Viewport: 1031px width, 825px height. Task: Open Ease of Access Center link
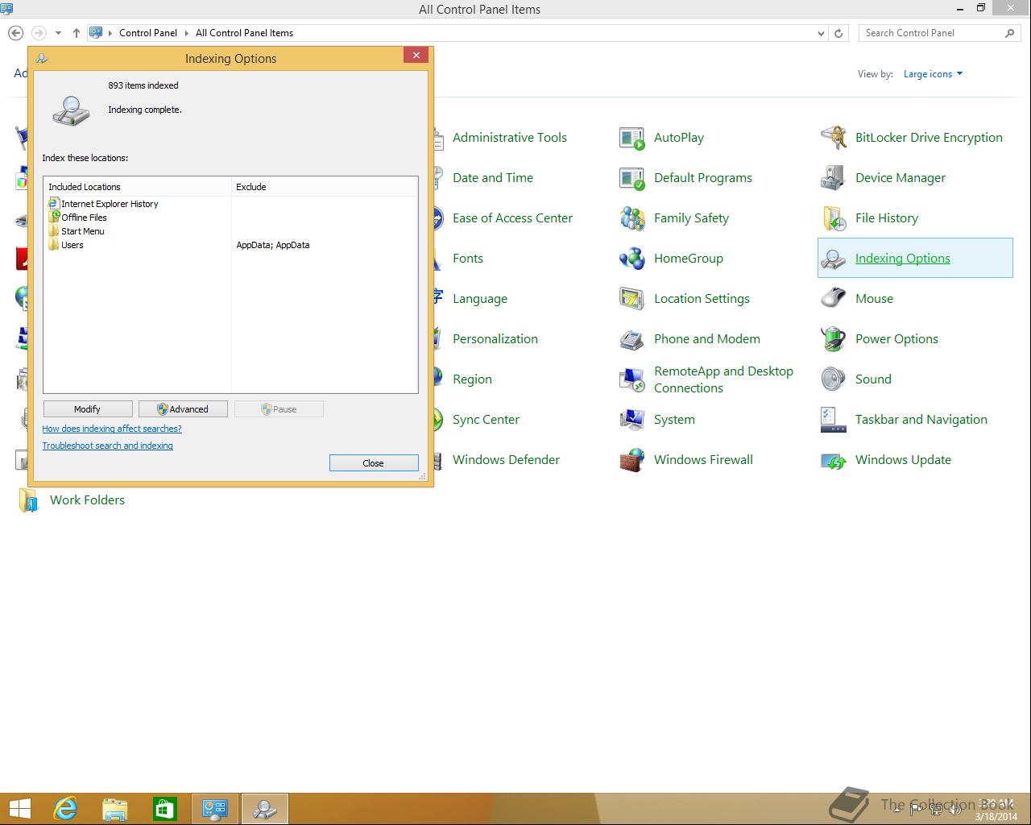click(x=512, y=218)
